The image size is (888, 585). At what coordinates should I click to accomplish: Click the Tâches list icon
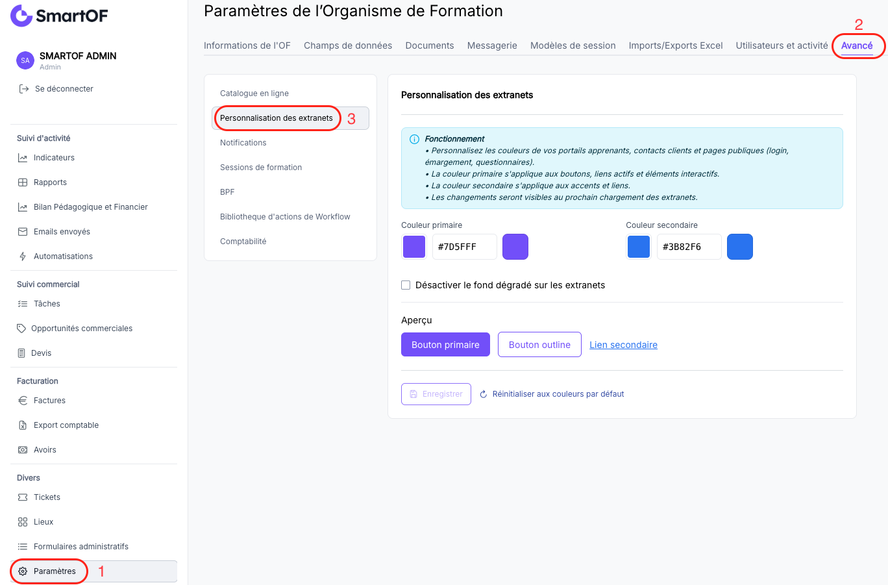[23, 304]
